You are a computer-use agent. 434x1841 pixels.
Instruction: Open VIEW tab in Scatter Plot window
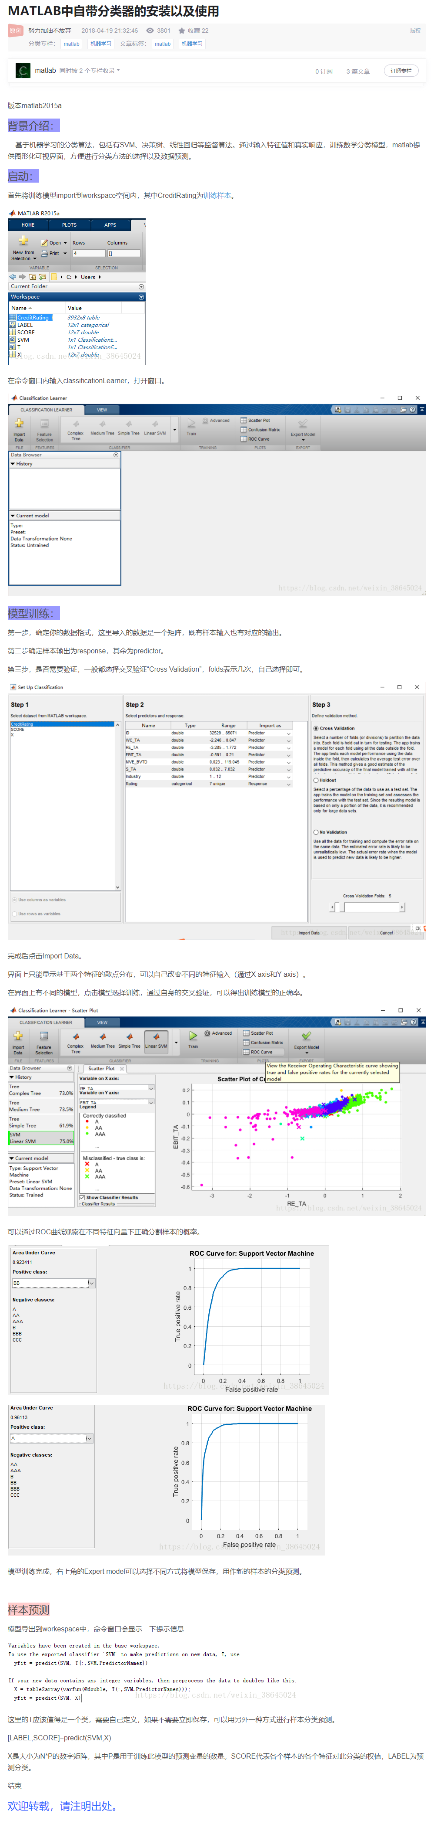[x=103, y=1022]
